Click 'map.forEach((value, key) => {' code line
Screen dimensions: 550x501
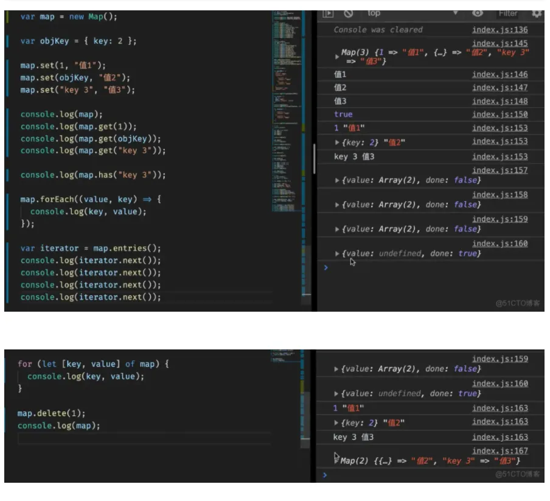point(91,200)
